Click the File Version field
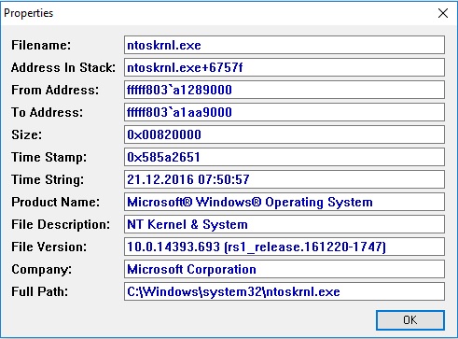458x339 pixels. point(285,247)
